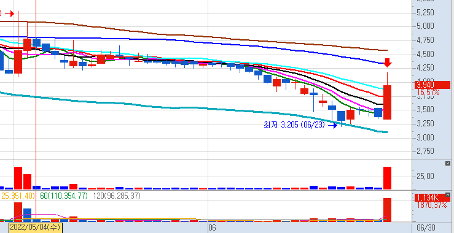The width and height of the screenshot is (454, 233).
Task: Click the 3,500 price axis label
Action: point(425,110)
